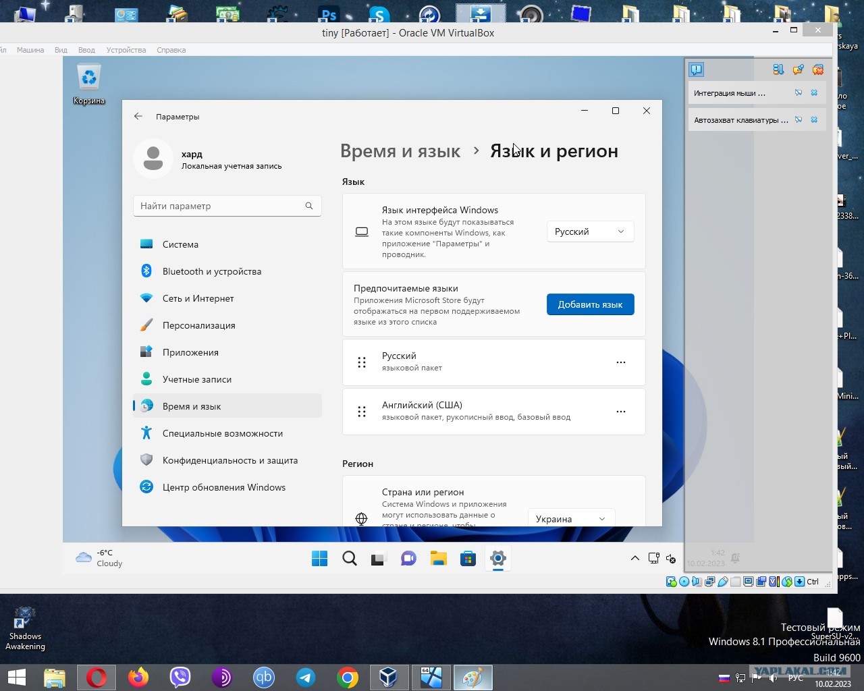Dismiss the Интеграция мыши notification

(814, 93)
